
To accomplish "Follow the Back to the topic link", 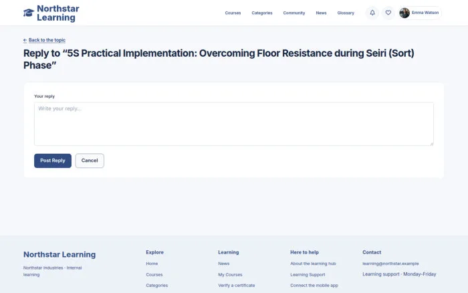I will pos(47,40).
